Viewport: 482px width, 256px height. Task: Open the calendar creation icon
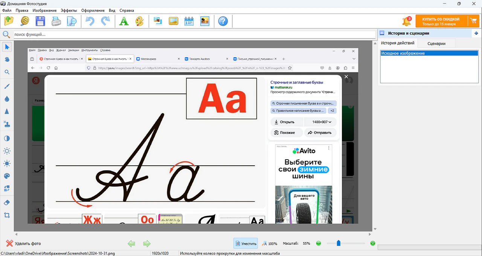tap(189, 21)
